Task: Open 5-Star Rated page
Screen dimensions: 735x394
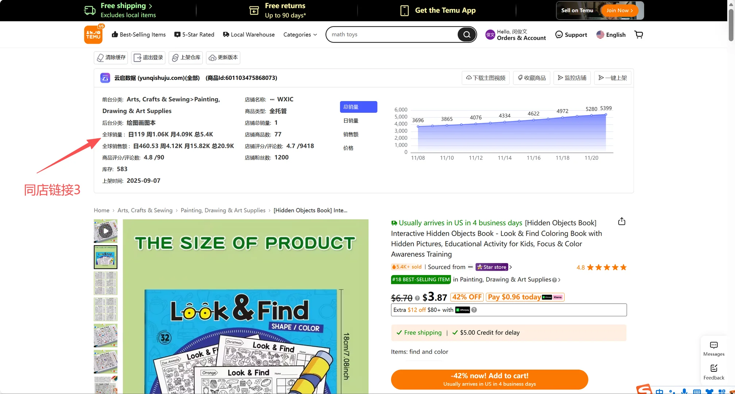Action: point(194,35)
